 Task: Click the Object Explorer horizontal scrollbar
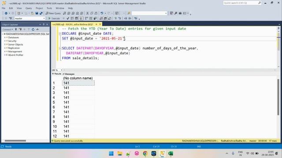(15, 141)
